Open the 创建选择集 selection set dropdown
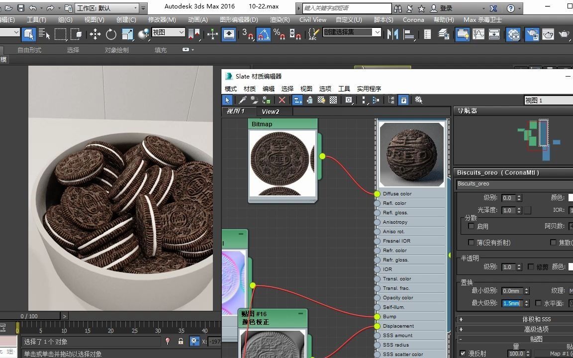The image size is (573, 358). [x=377, y=32]
